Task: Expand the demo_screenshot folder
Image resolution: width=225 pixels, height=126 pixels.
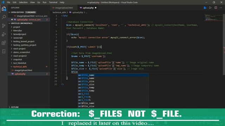Action: (x=21, y=52)
